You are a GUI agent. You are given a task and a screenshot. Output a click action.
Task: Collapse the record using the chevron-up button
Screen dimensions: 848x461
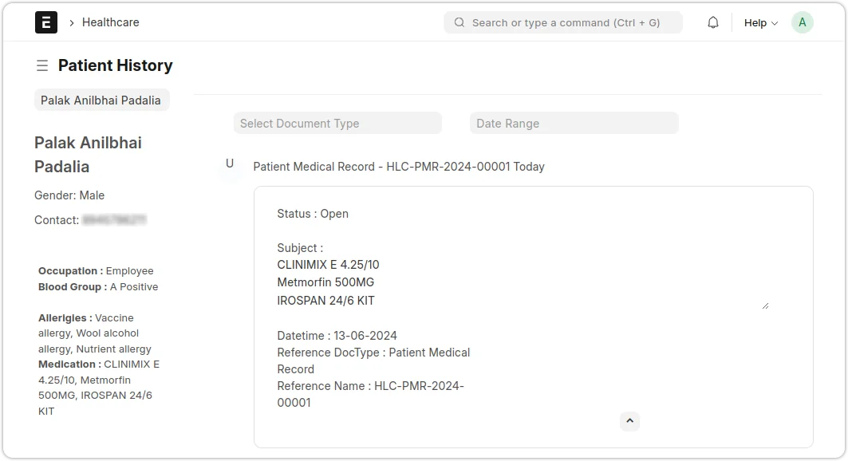(x=629, y=421)
